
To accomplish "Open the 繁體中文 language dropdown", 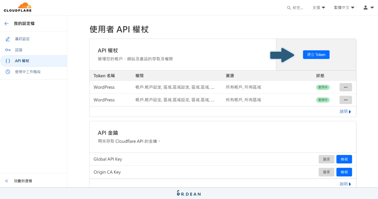I will pos(344,8).
